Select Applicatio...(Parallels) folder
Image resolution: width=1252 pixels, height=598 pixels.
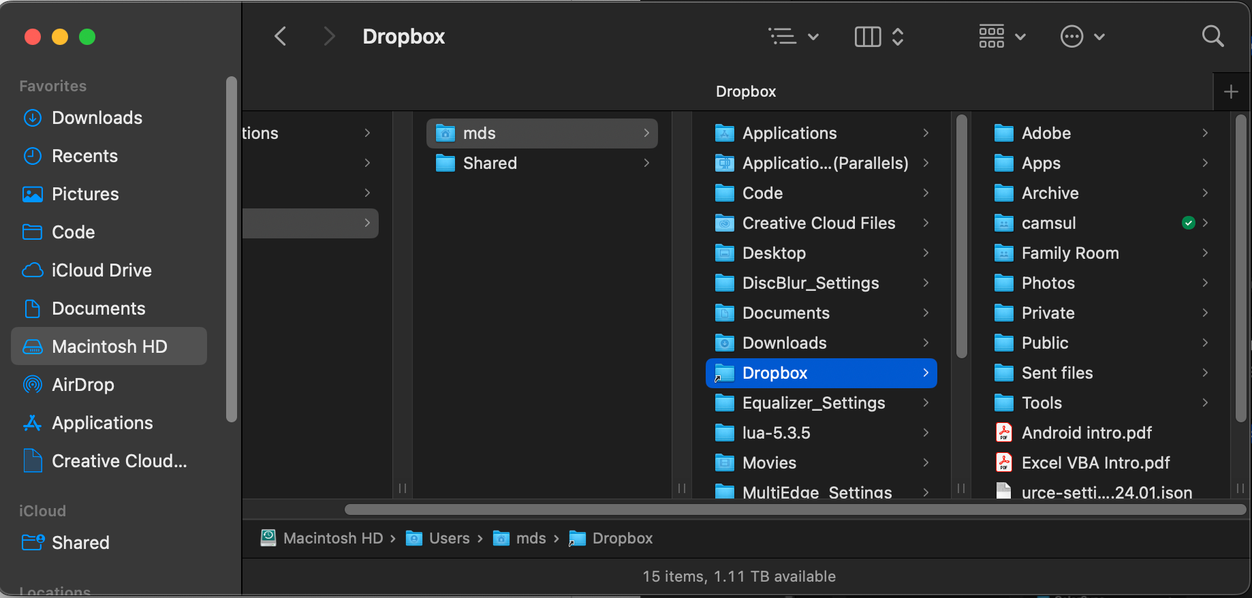click(x=821, y=163)
